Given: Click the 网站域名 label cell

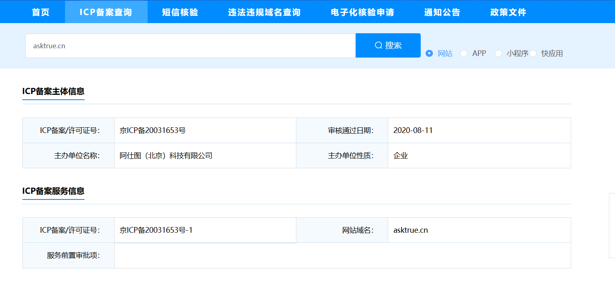Looking at the screenshot, I should 342,230.
